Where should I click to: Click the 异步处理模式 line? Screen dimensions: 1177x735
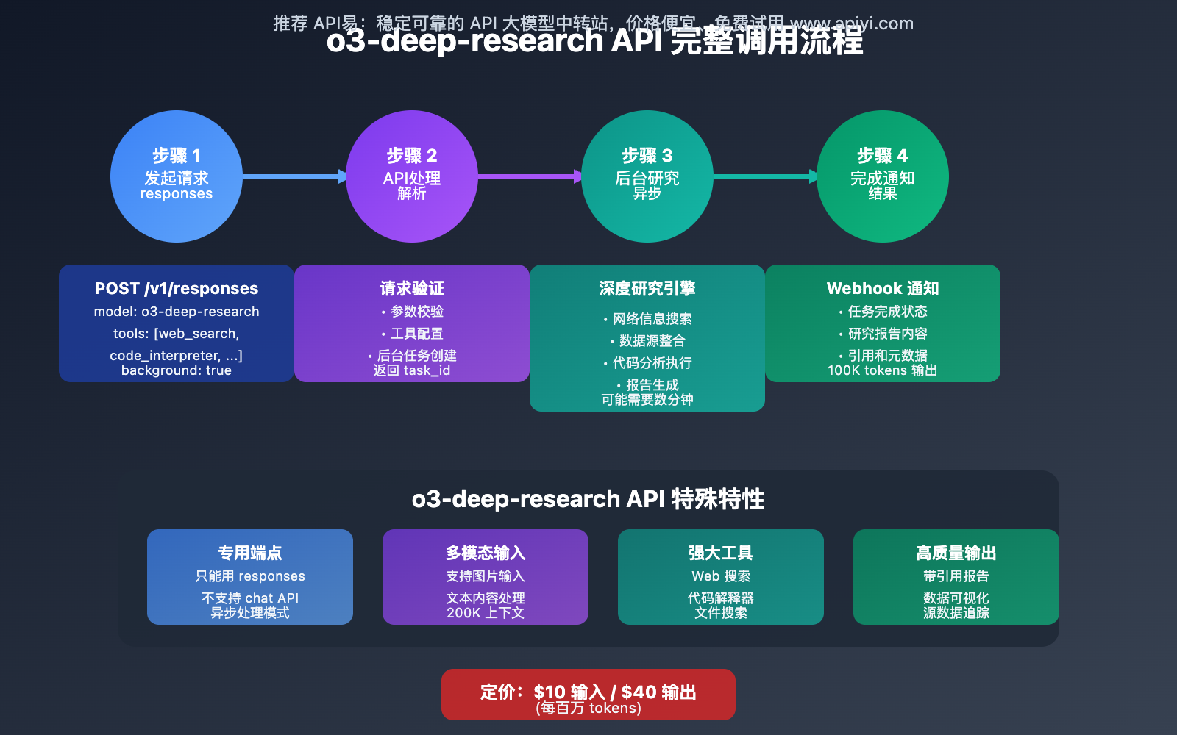tap(250, 613)
